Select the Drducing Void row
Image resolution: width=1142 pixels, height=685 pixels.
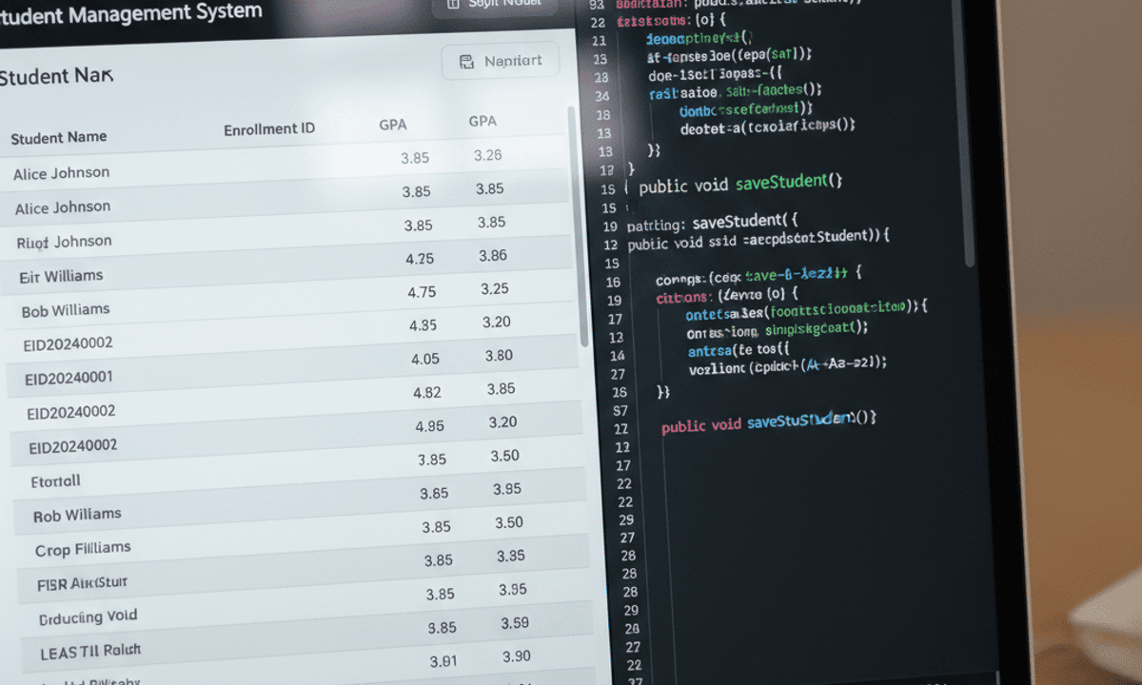[89, 616]
